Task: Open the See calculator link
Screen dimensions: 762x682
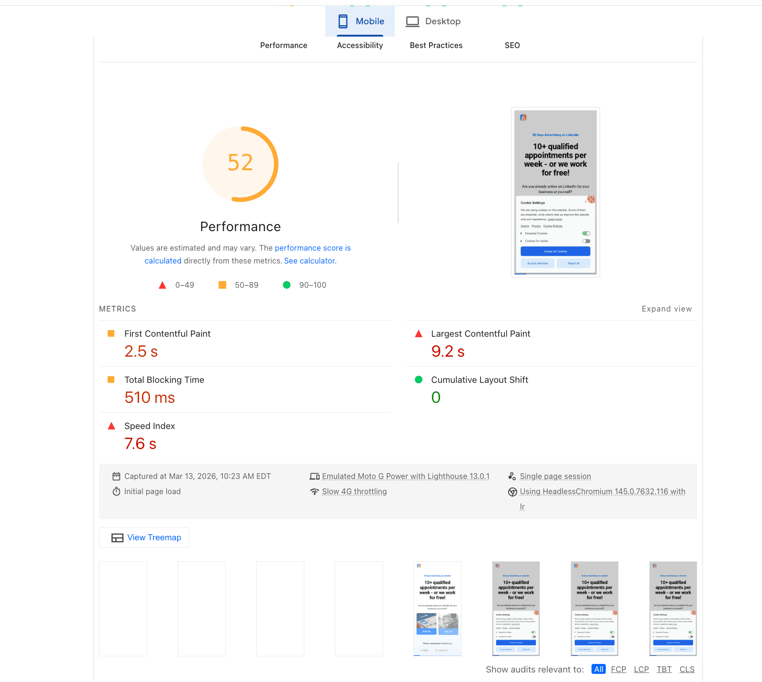Action: [x=310, y=261]
